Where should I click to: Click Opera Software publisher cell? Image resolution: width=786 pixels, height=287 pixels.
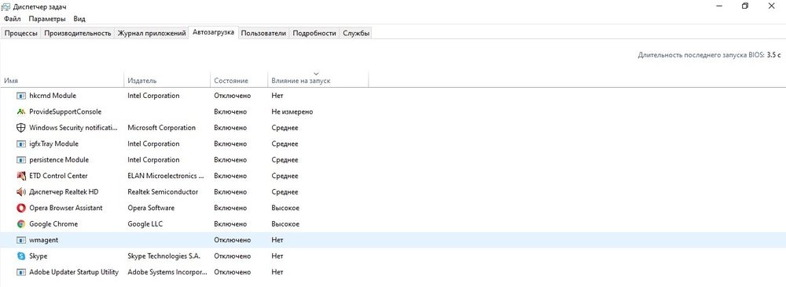[151, 208]
